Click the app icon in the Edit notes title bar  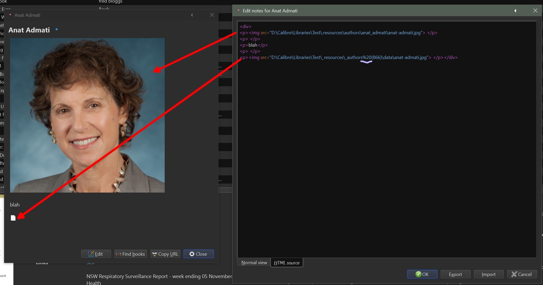[x=238, y=10]
